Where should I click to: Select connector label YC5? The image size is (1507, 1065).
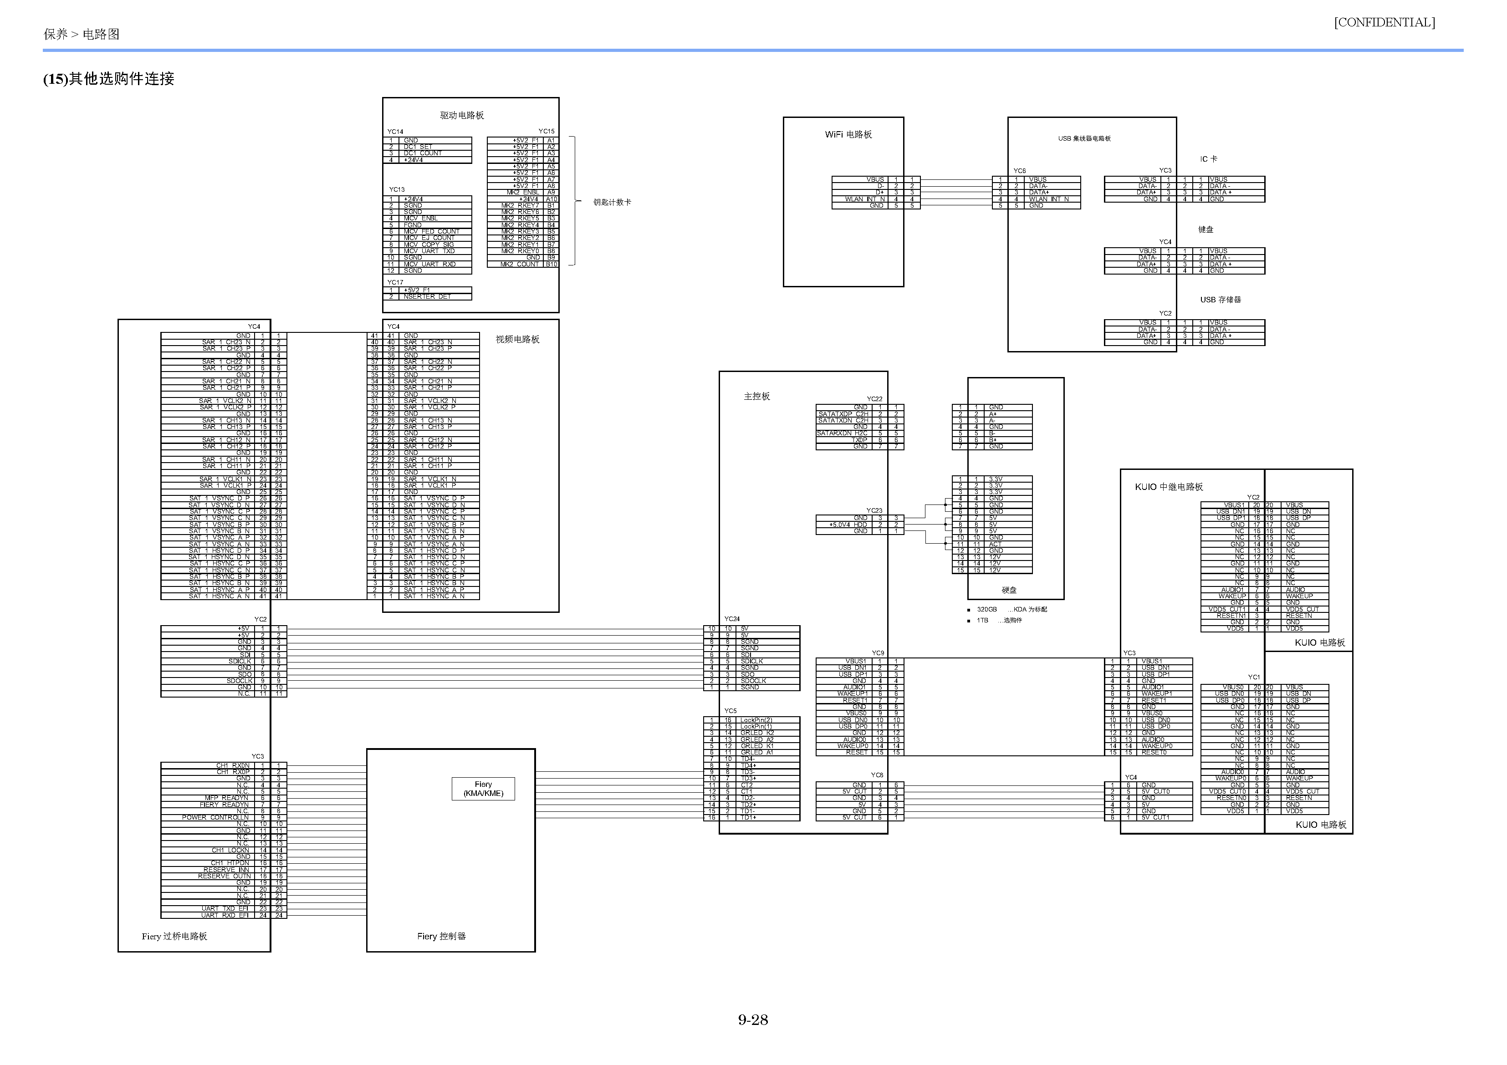(731, 711)
